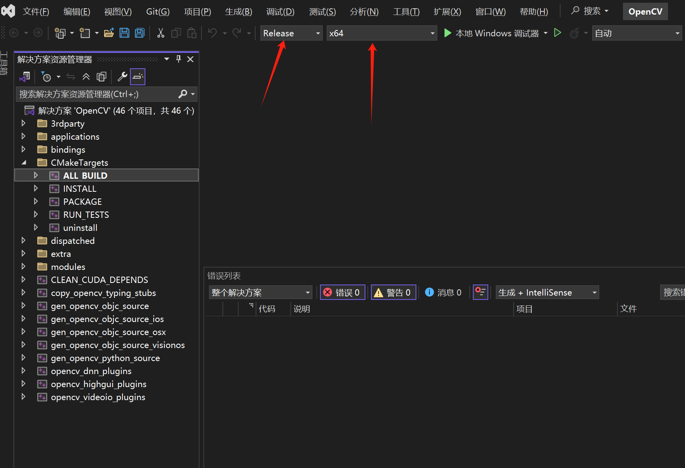The width and height of the screenshot is (685, 468).
Task: Open the 生成 + IntelliSense dropdown
Action: (x=547, y=292)
